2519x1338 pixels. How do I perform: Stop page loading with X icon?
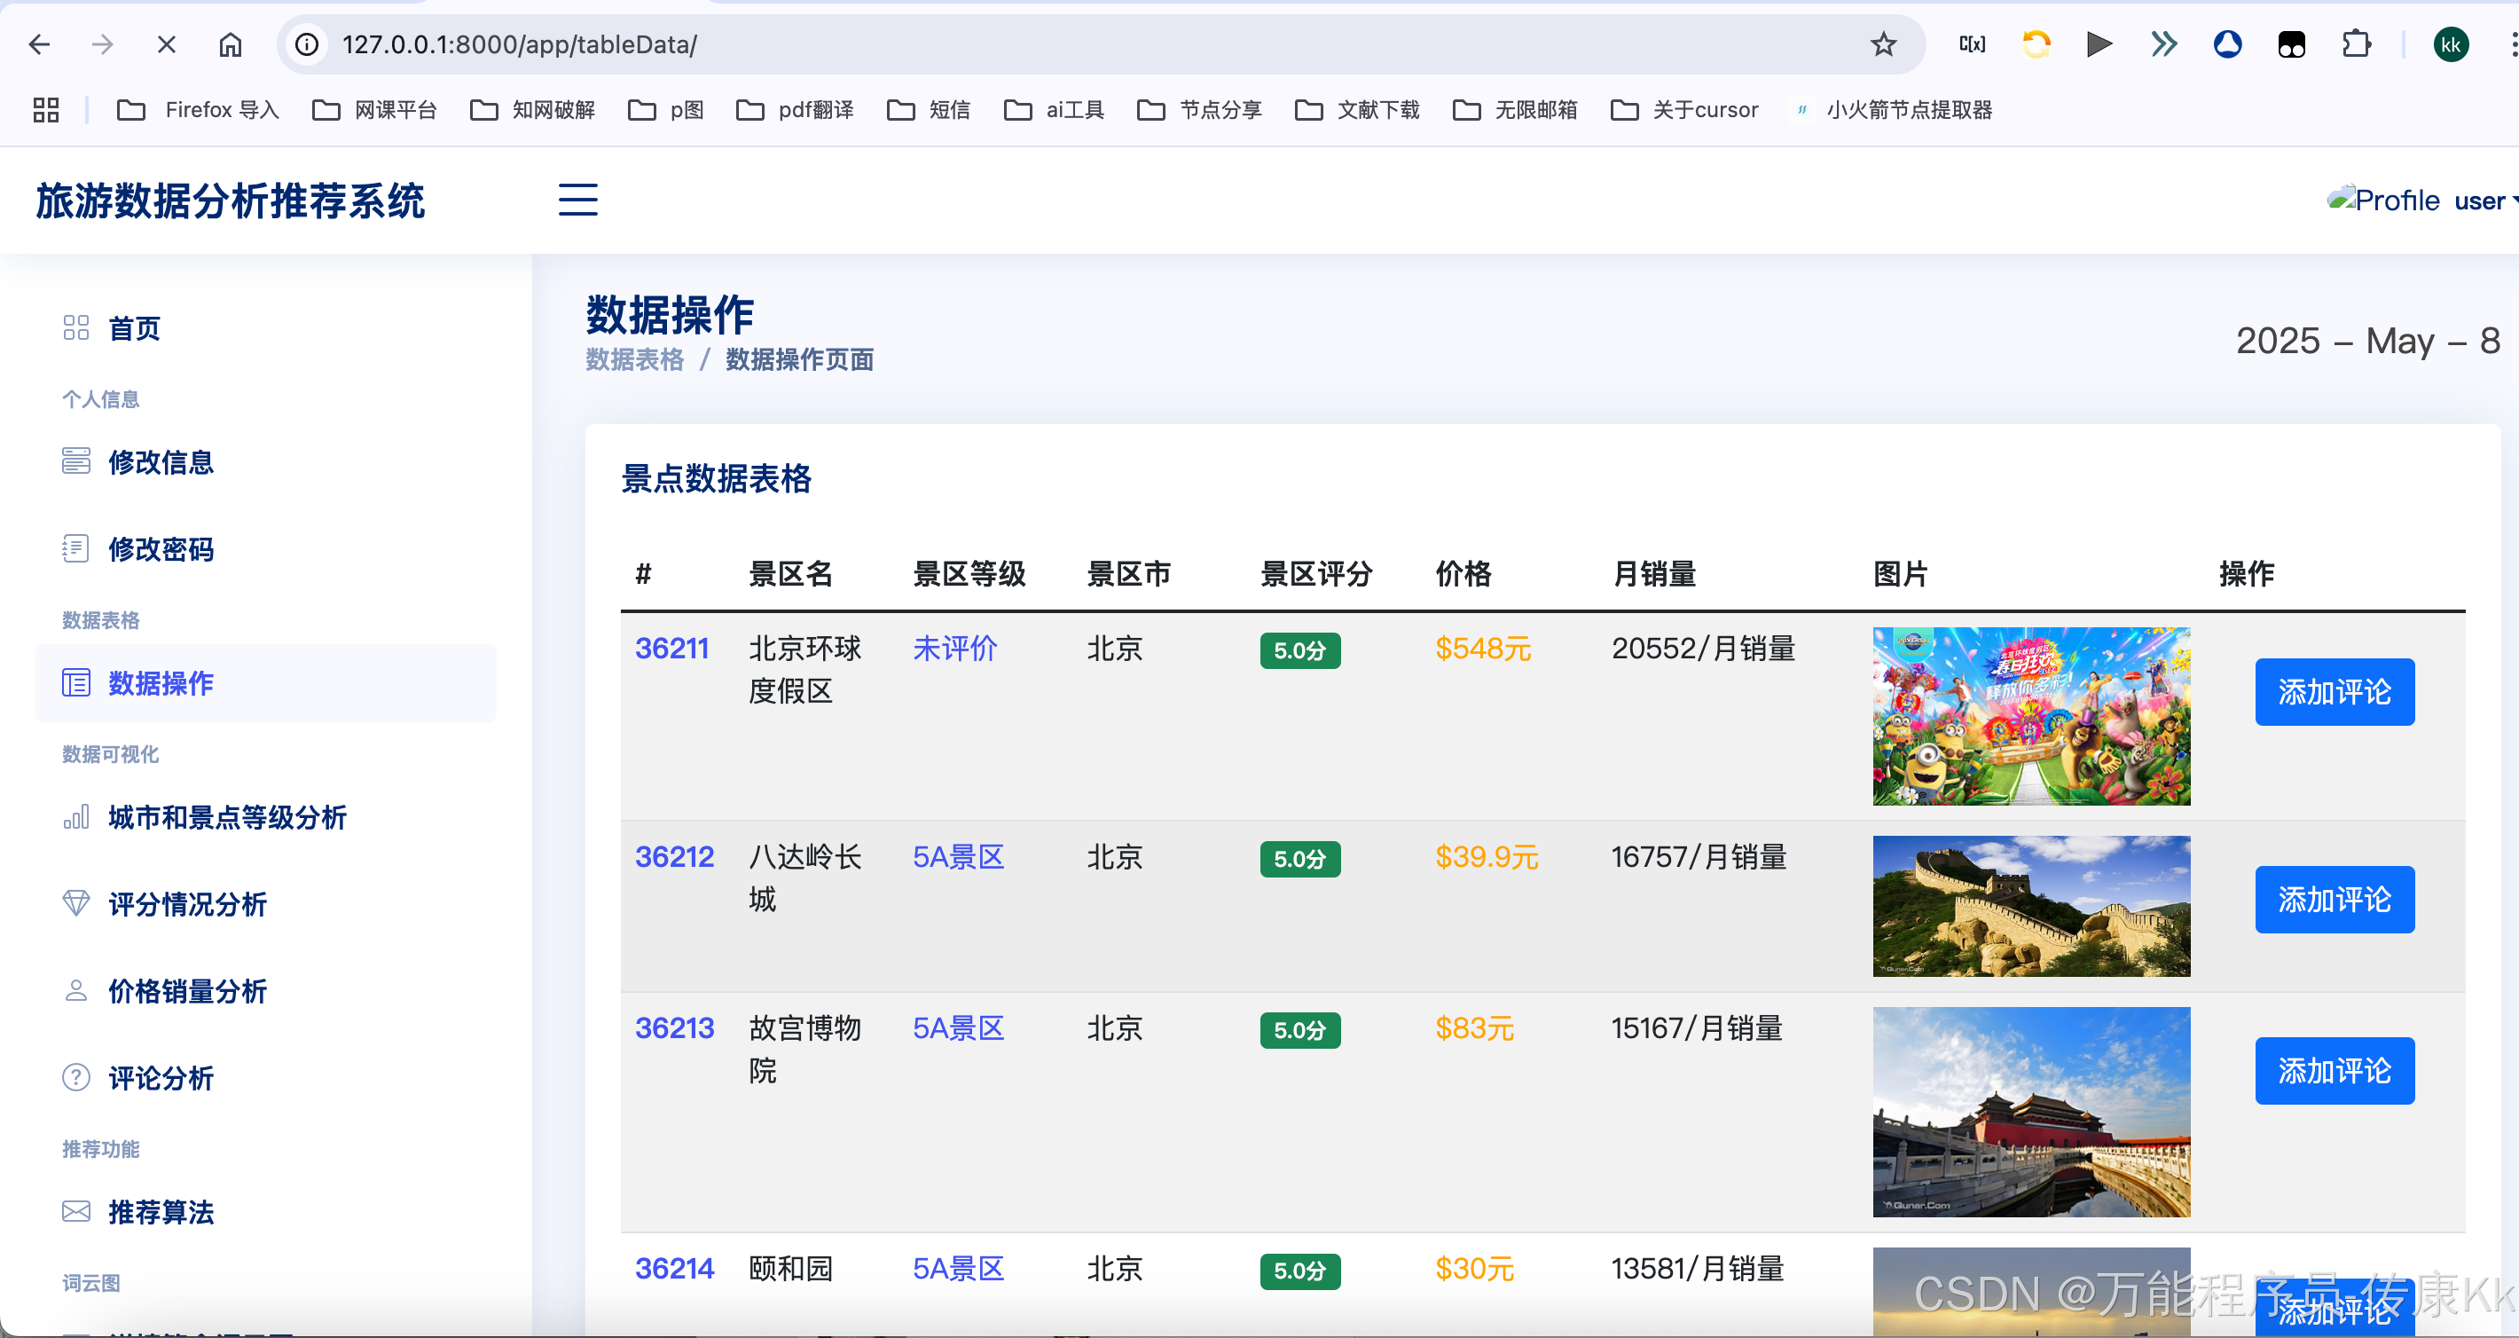pos(166,44)
